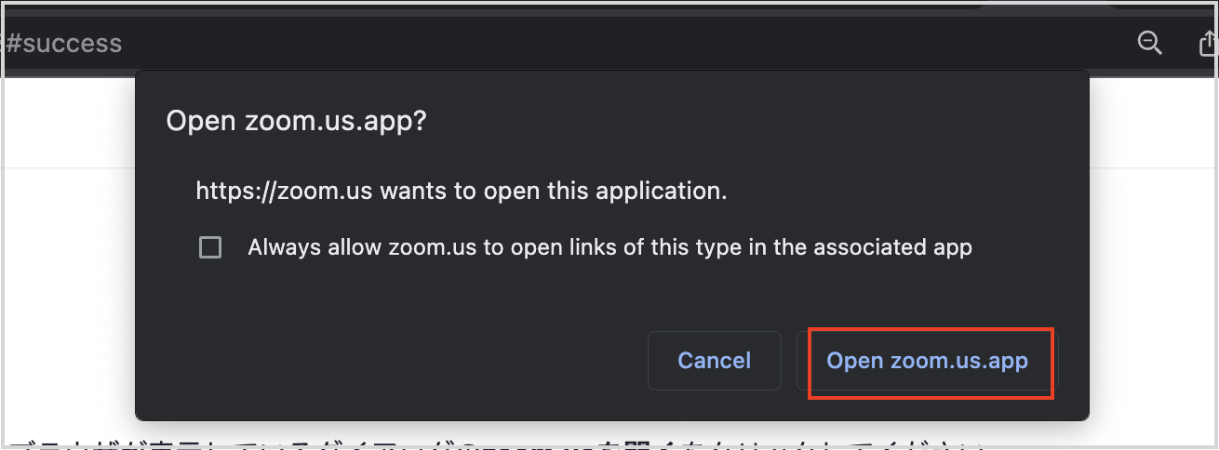Tick the Always allow zoom.us checkbox
Image resolution: width=1219 pixels, height=450 pixels.
pyautogui.click(x=210, y=247)
